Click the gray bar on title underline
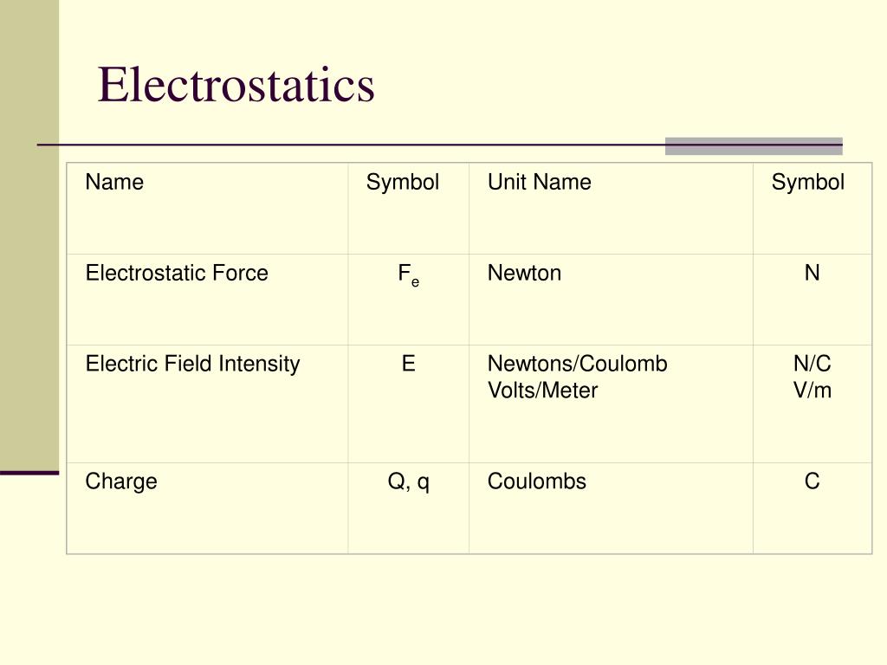 coord(754,145)
